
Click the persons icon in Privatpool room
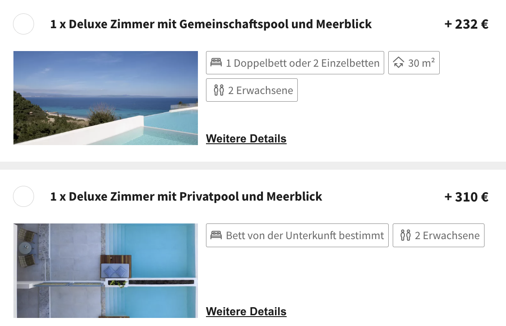coord(406,235)
